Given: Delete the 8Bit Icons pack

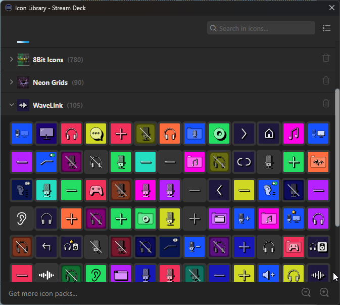Looking at the screenshot, I should (x=326, y=58).
